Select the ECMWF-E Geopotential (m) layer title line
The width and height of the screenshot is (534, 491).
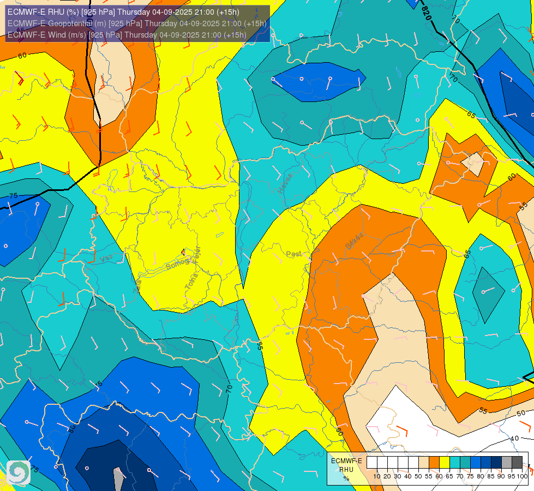137,23
